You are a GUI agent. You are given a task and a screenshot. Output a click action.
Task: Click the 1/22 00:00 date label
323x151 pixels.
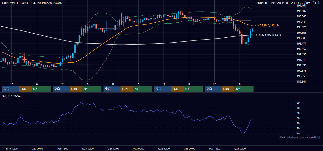pos(139,148)
